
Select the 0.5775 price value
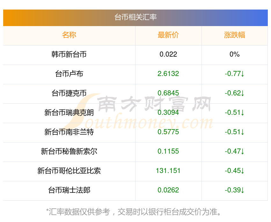[168, 132]
